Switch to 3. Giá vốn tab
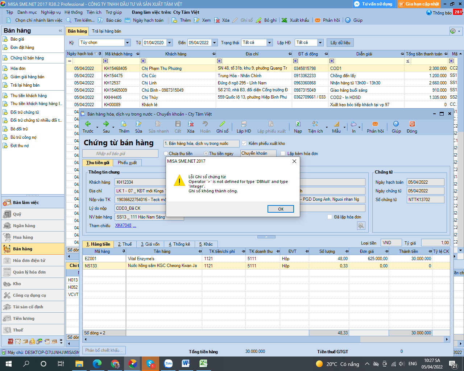Viewport: 464px width, 371px height. (x=150, y=244)
